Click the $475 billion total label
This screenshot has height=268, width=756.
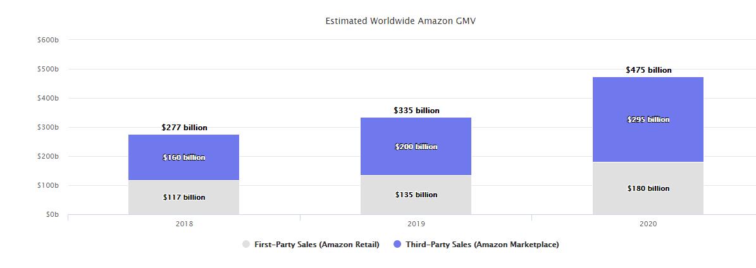tap(648, 70)
